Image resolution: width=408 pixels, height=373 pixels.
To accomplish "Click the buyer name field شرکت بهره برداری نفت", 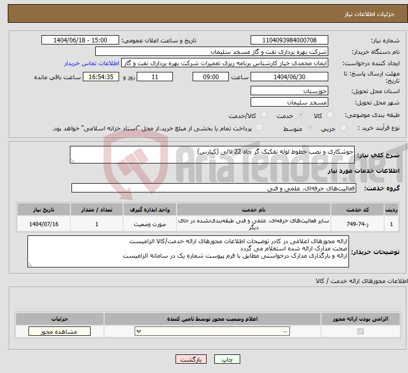I will pyautogui.click(x=212, y=51).
